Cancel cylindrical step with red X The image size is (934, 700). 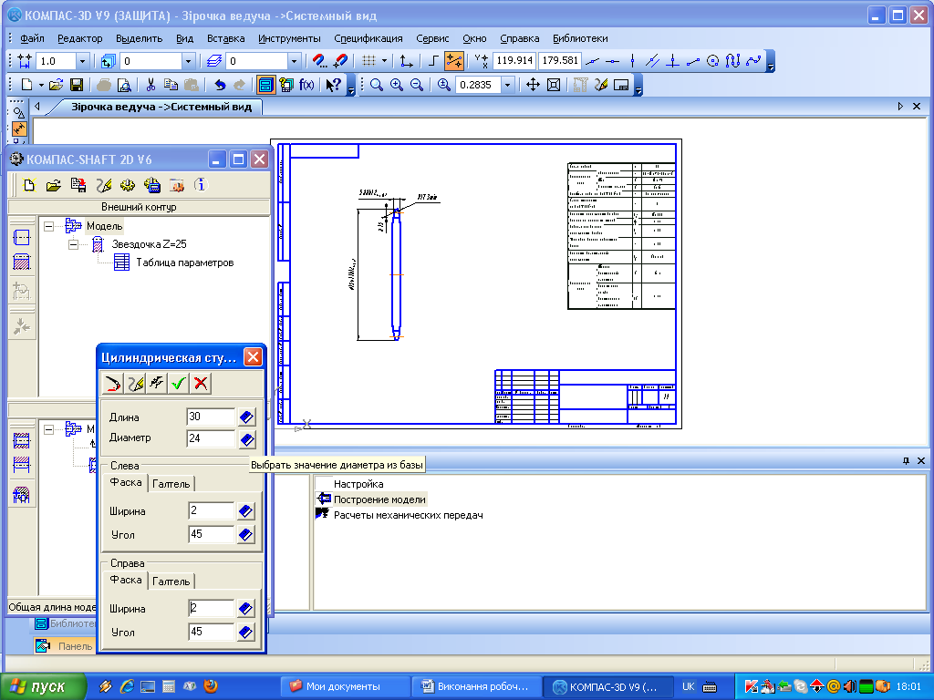pyautogui.click(x=201, y=384)
